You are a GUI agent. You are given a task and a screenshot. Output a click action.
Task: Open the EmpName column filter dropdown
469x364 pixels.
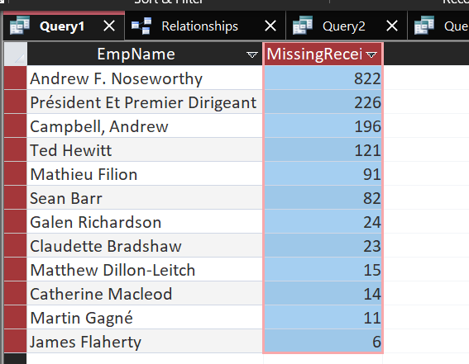[x=252, y=54]
